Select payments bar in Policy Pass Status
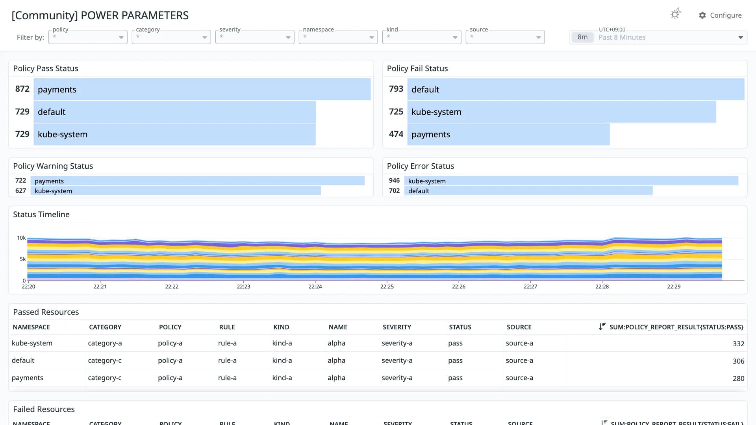The height and width of the screenshot is (425, 756). coord(202,89)
